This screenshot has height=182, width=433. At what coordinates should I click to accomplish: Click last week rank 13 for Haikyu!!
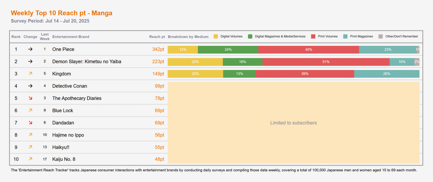click(45, 147)
